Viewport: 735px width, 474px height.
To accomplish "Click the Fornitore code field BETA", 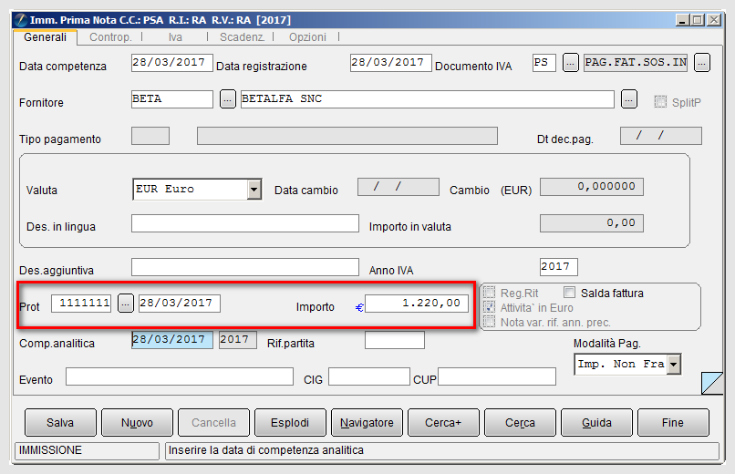I will click(x=172, y=98).
